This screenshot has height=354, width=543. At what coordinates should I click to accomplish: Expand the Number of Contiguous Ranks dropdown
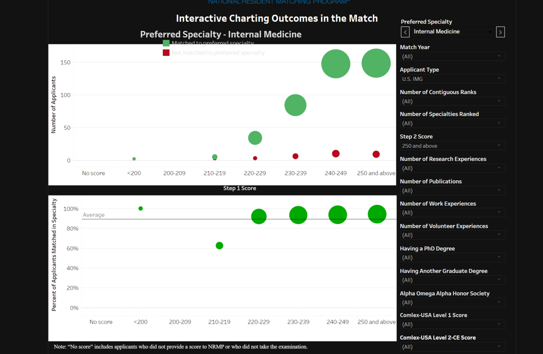(452, 101)
